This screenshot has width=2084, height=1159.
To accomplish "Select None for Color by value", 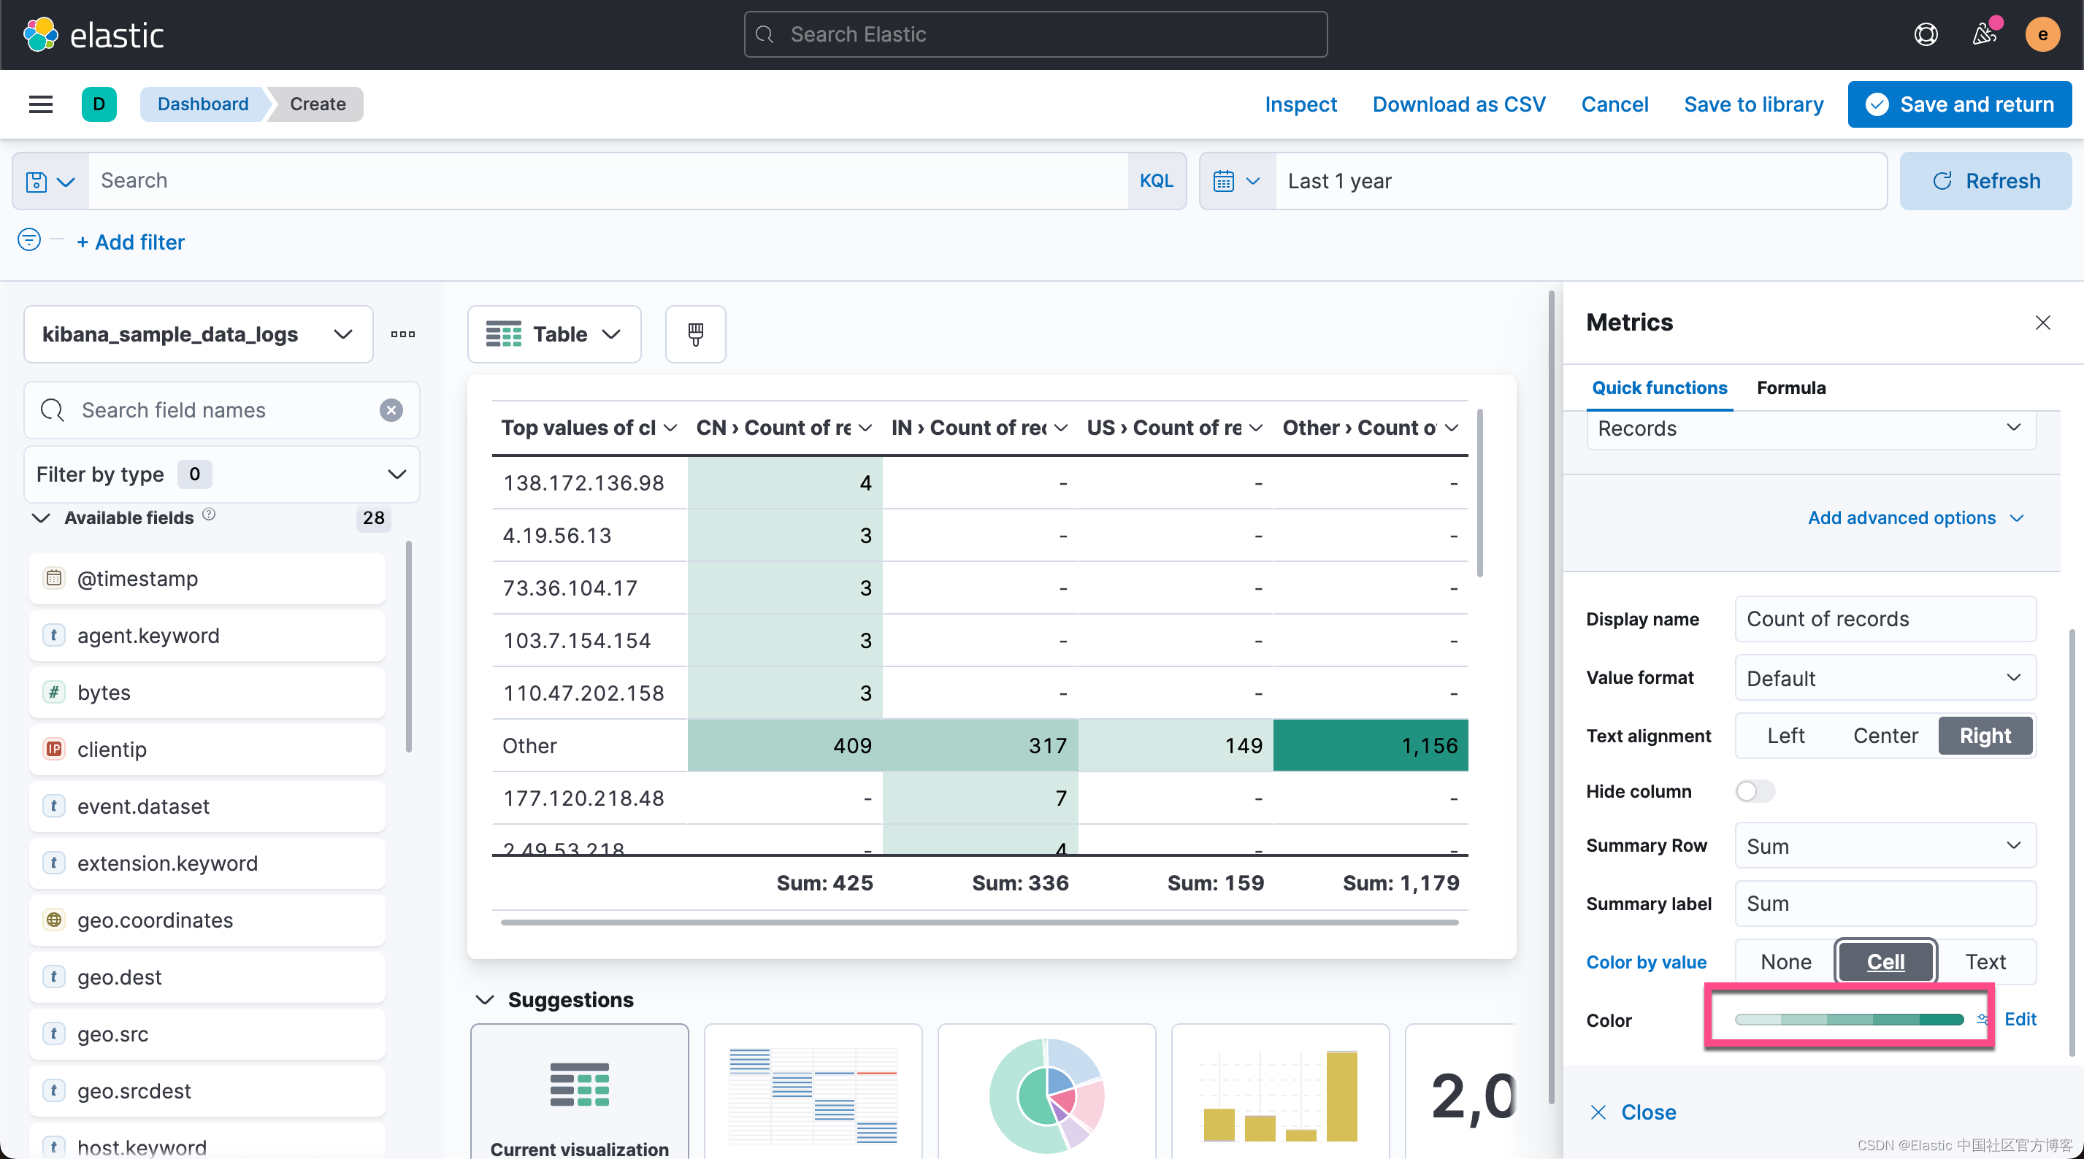I will [x=1785, y=962].
